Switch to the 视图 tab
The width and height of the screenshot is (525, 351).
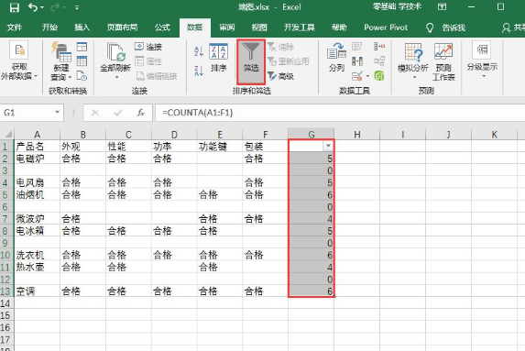click(x=259, y=27)
